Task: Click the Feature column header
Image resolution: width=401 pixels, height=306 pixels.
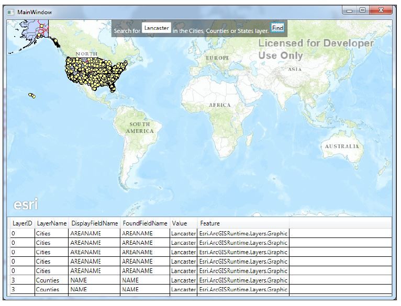Action: 243,223
